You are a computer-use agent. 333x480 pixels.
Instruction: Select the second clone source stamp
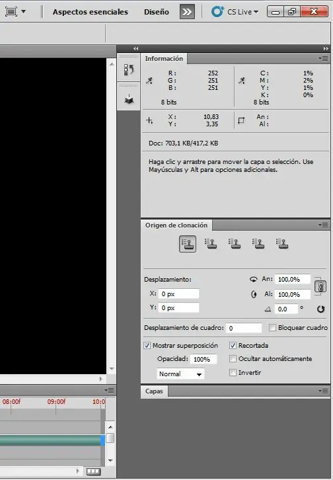(x=211, y=244)
